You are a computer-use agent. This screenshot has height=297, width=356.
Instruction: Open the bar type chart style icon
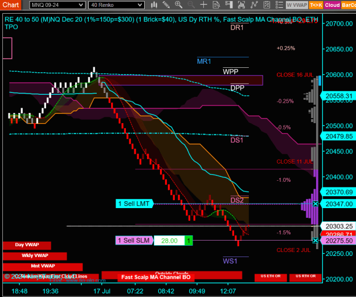[x=154, y=5]
